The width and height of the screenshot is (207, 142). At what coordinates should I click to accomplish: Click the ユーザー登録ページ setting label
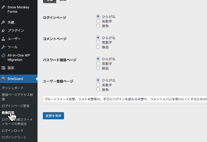[x=58, y=81]
